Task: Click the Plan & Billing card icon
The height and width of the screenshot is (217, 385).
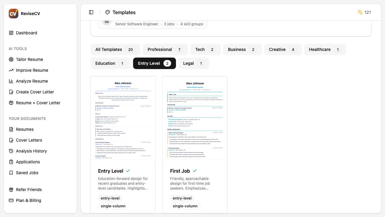Action: [11, 200]
